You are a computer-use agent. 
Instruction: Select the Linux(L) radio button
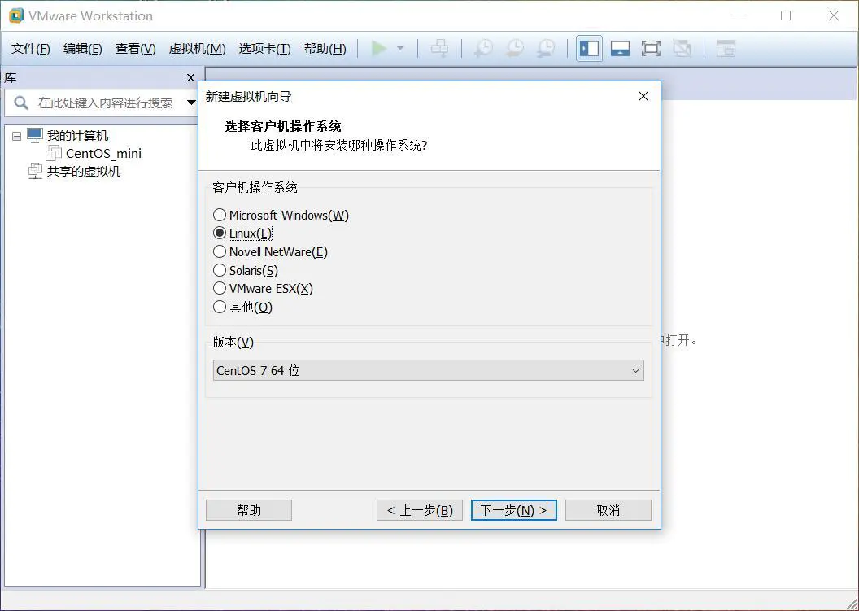(219, 233)
